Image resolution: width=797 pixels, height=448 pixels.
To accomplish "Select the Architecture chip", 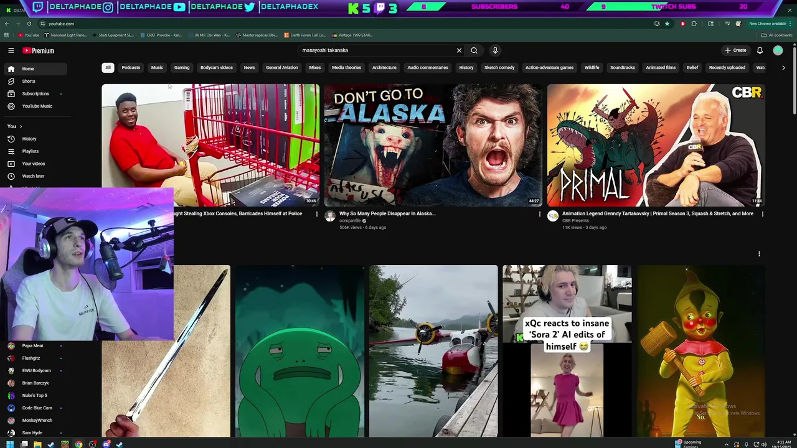I will point(384,68).
